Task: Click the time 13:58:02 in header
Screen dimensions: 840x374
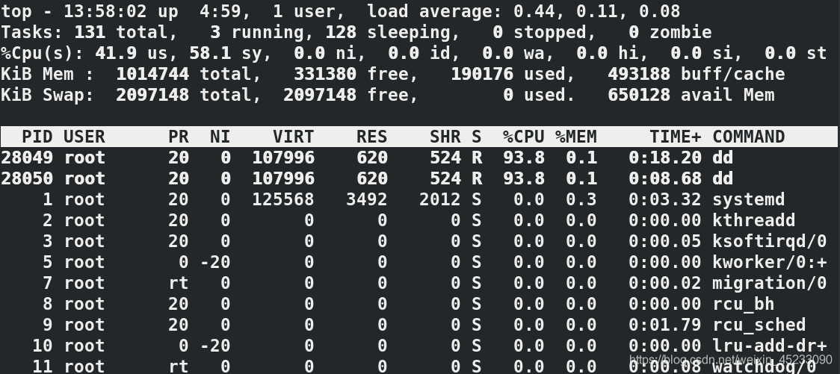Action: tap(105, 11)
